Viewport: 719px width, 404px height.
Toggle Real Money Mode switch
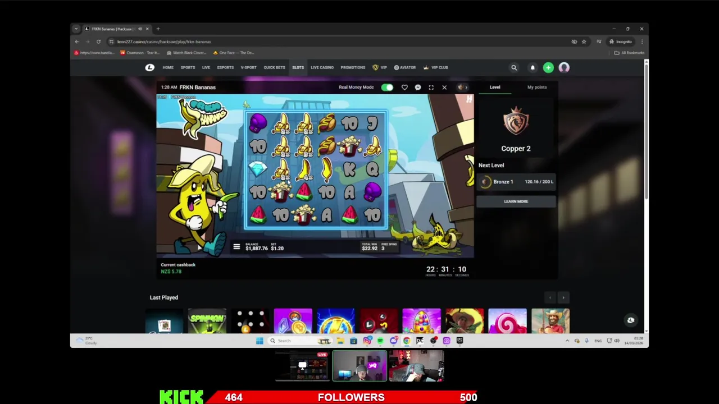coord(387,87)
